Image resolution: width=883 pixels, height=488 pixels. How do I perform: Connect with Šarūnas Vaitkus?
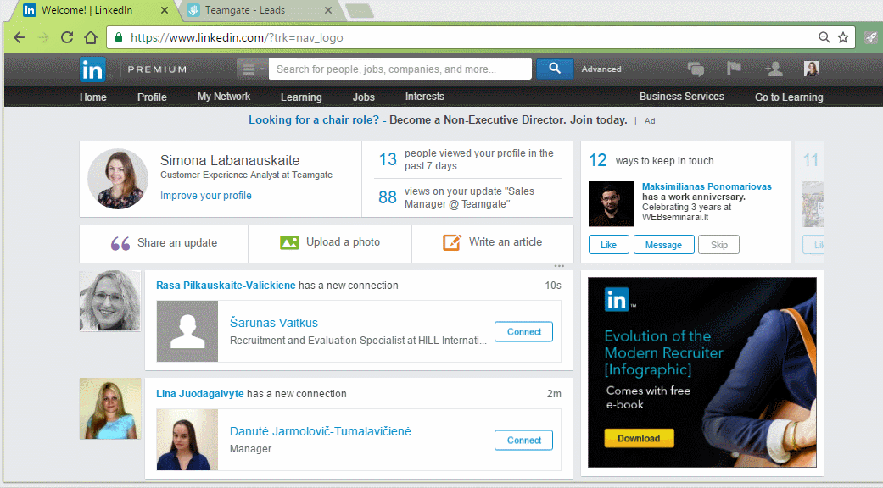coord(523,332)
